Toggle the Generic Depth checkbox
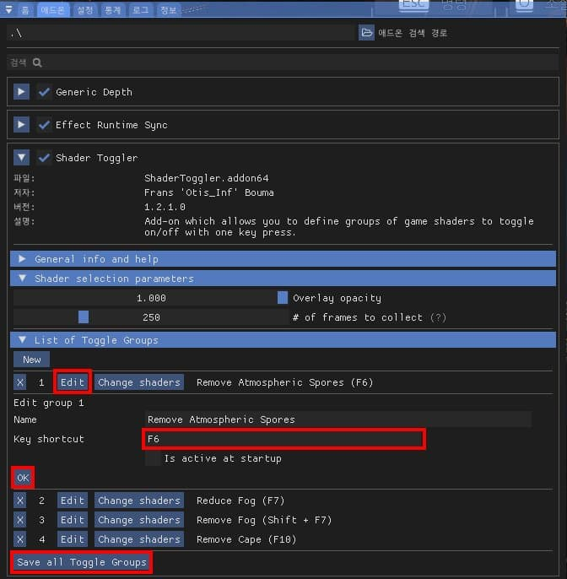Image resolution: width=567 pixels, height=579 pixels. [44, 91]
